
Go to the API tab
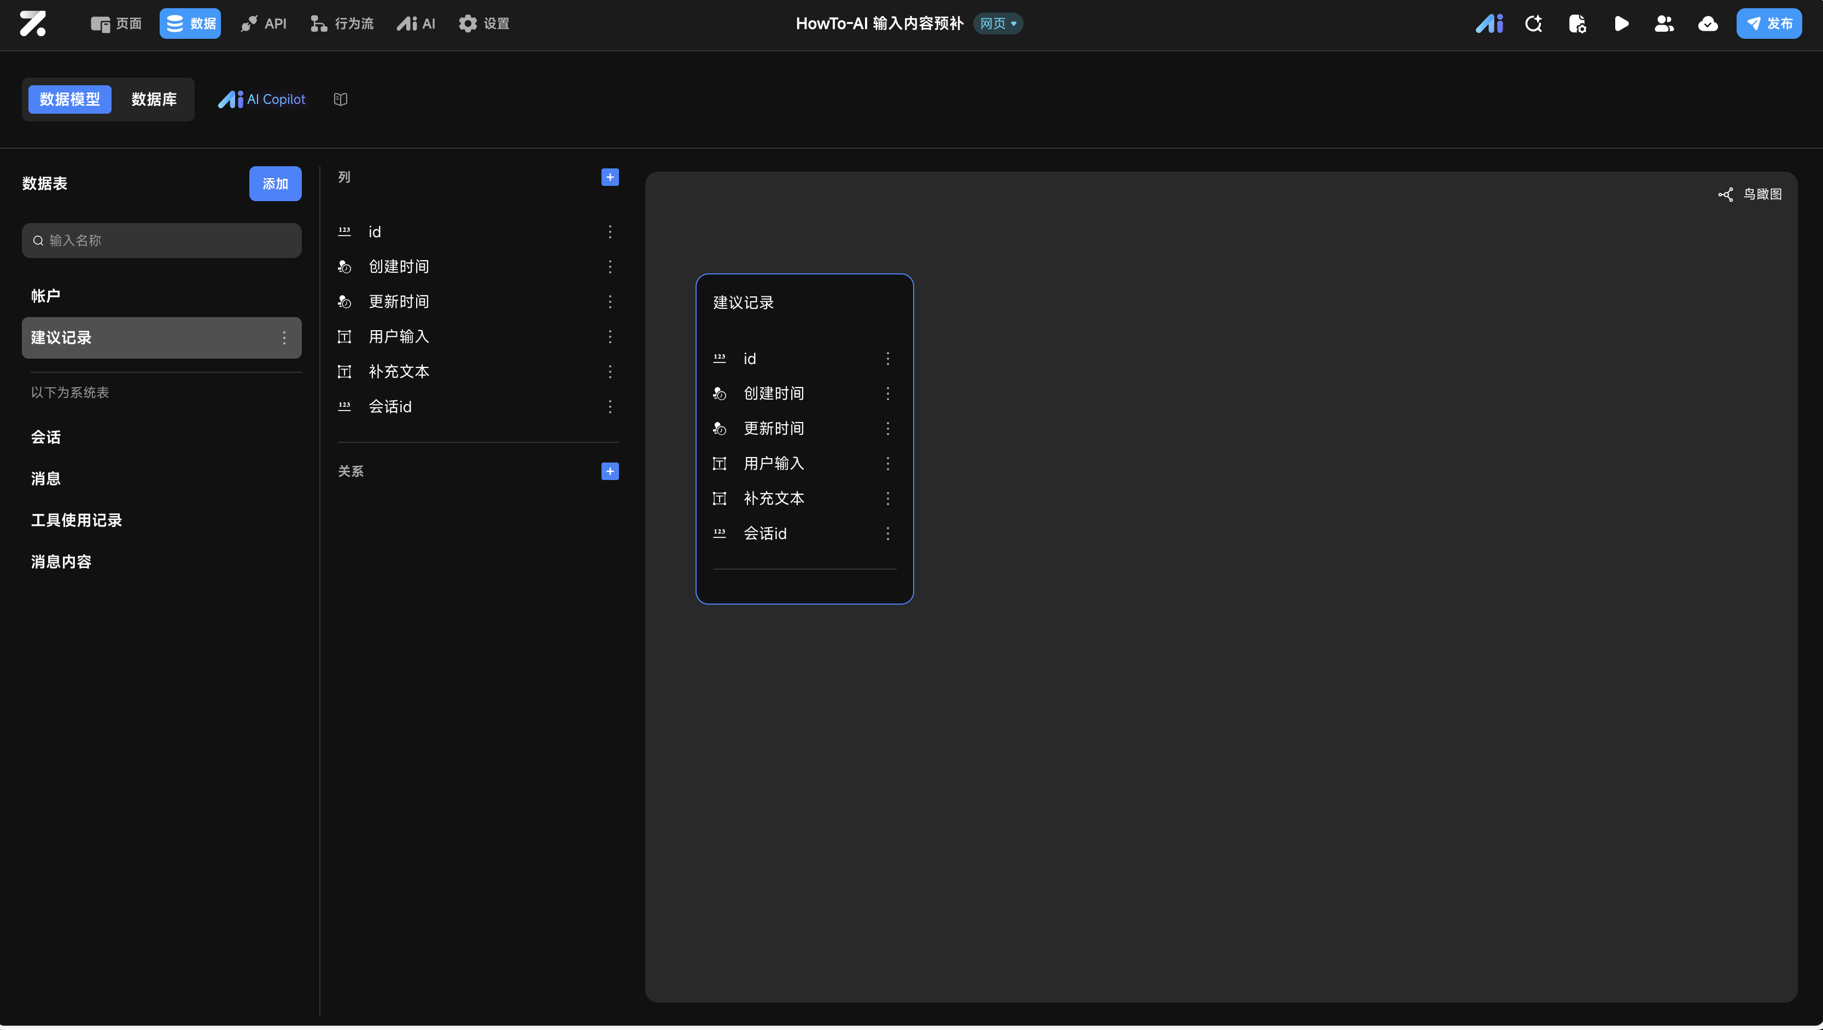click(263, 24)
